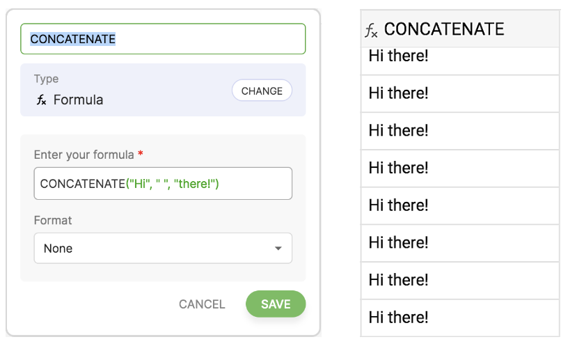568x344 pixels.
Task: Select the second 'Hi there!' cell from top
Action: pos(459,93)
